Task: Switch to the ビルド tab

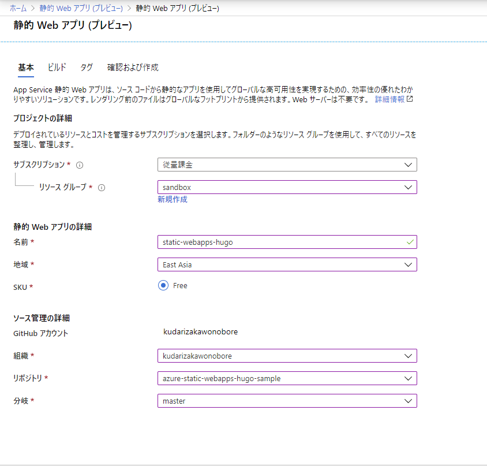Action: click(x=57, y=68)
